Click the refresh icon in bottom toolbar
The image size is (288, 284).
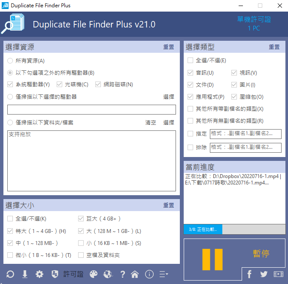[10, 274]
